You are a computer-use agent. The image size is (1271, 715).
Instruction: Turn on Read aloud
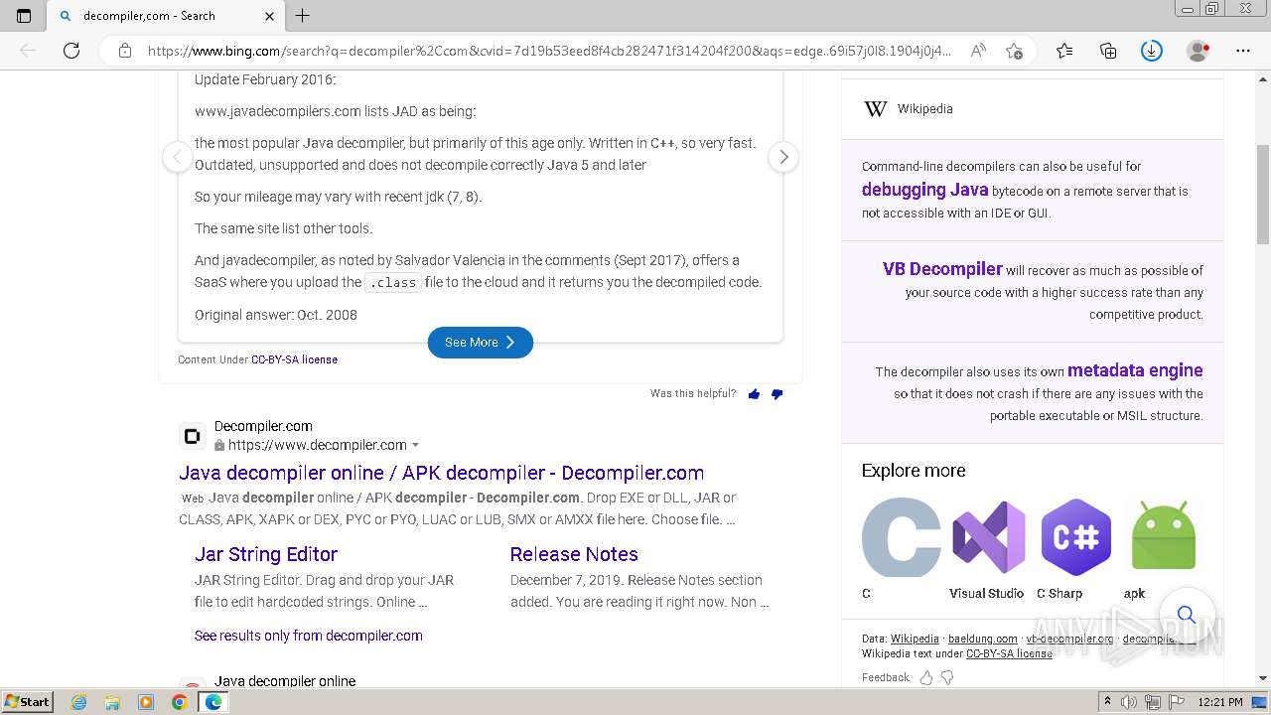click(978, 51)
